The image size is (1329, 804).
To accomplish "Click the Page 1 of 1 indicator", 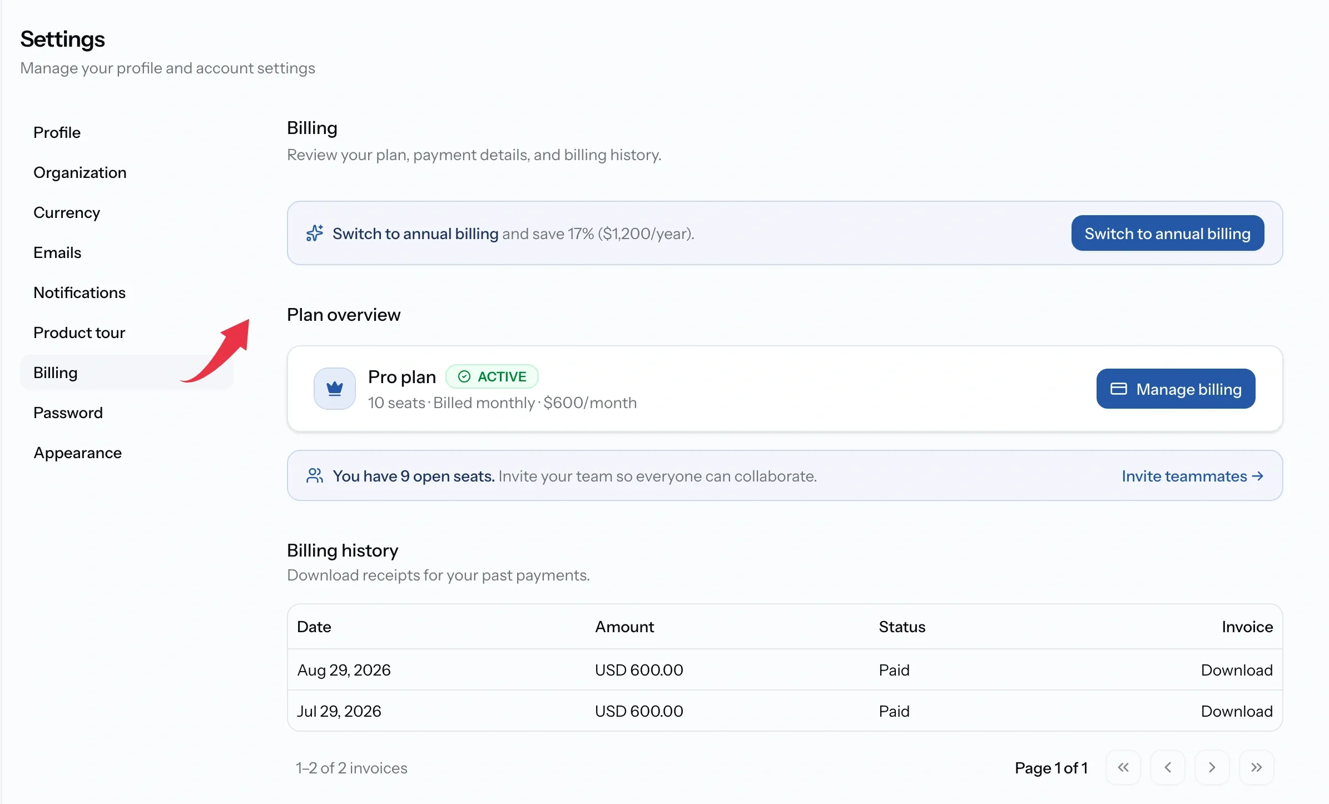I will (1051, 768).
